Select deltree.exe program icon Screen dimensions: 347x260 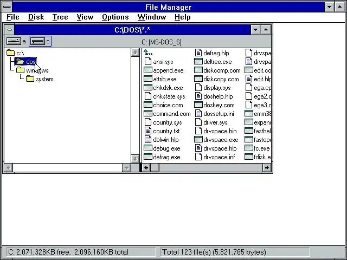198,61
